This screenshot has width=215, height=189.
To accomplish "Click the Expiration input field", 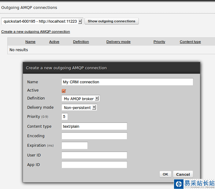I will tap(75, 146).
